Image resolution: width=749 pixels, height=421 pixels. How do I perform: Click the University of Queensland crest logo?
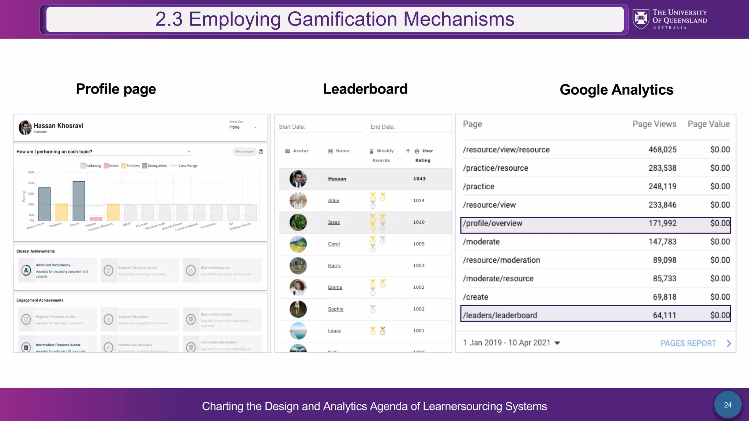(641, 19)
